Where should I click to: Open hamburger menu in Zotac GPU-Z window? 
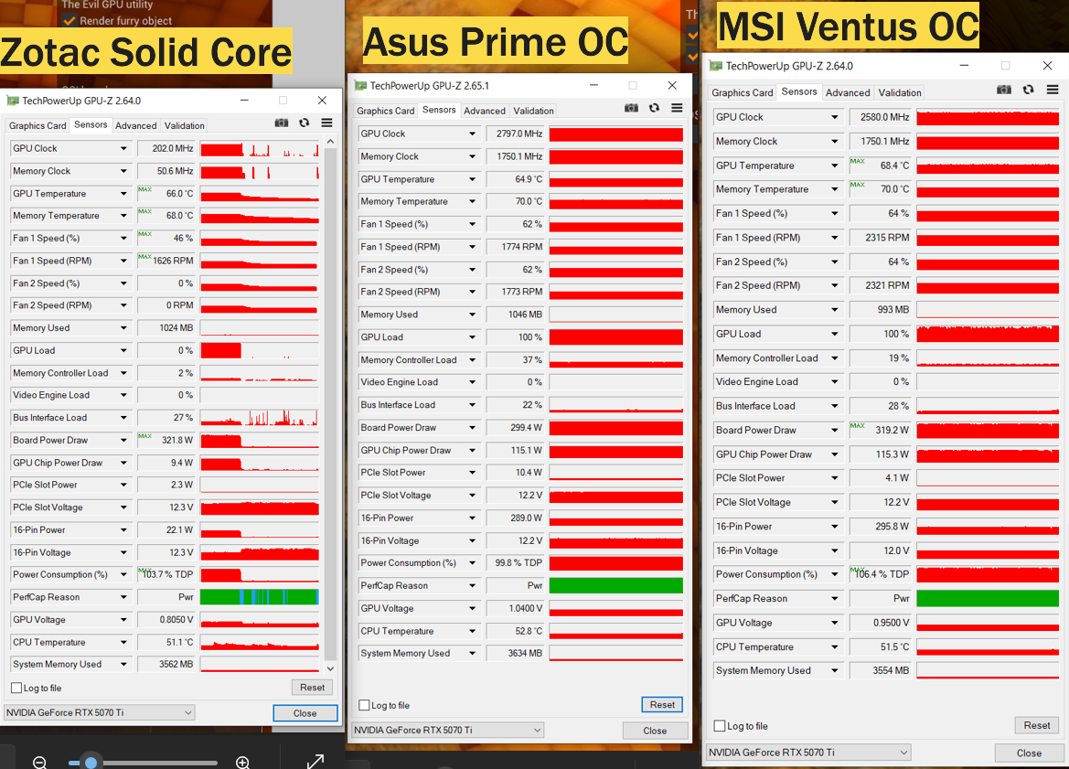(326, 123)
